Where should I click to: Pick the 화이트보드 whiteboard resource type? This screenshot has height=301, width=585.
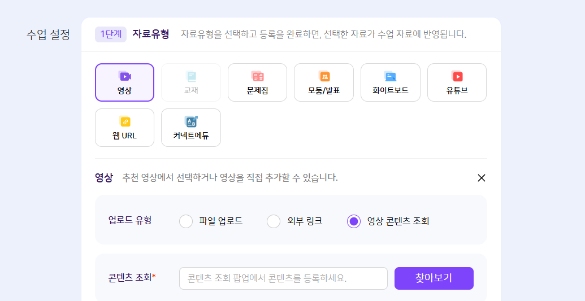[390, 82]
